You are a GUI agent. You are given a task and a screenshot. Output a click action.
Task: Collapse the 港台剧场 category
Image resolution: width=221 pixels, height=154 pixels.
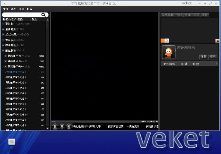pyautogui.click(x=3, y=51)
